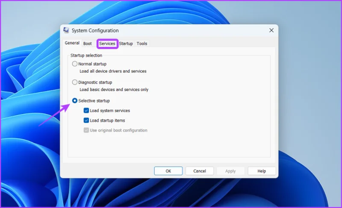Select the Selective startup radio button
Viewport: 342px width, 208px height.
tap(74, 101)
